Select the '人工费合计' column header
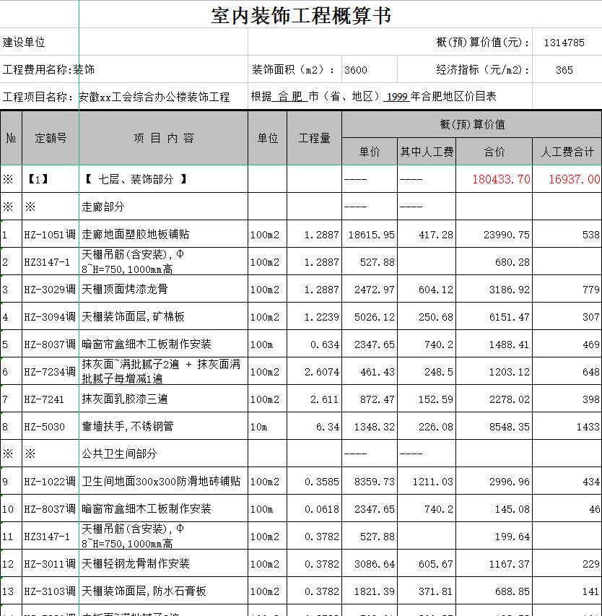The width and height of the screenshot is (602, 616). [567, 152]
